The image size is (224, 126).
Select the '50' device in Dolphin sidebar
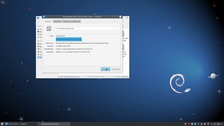(x=40, y=44)
